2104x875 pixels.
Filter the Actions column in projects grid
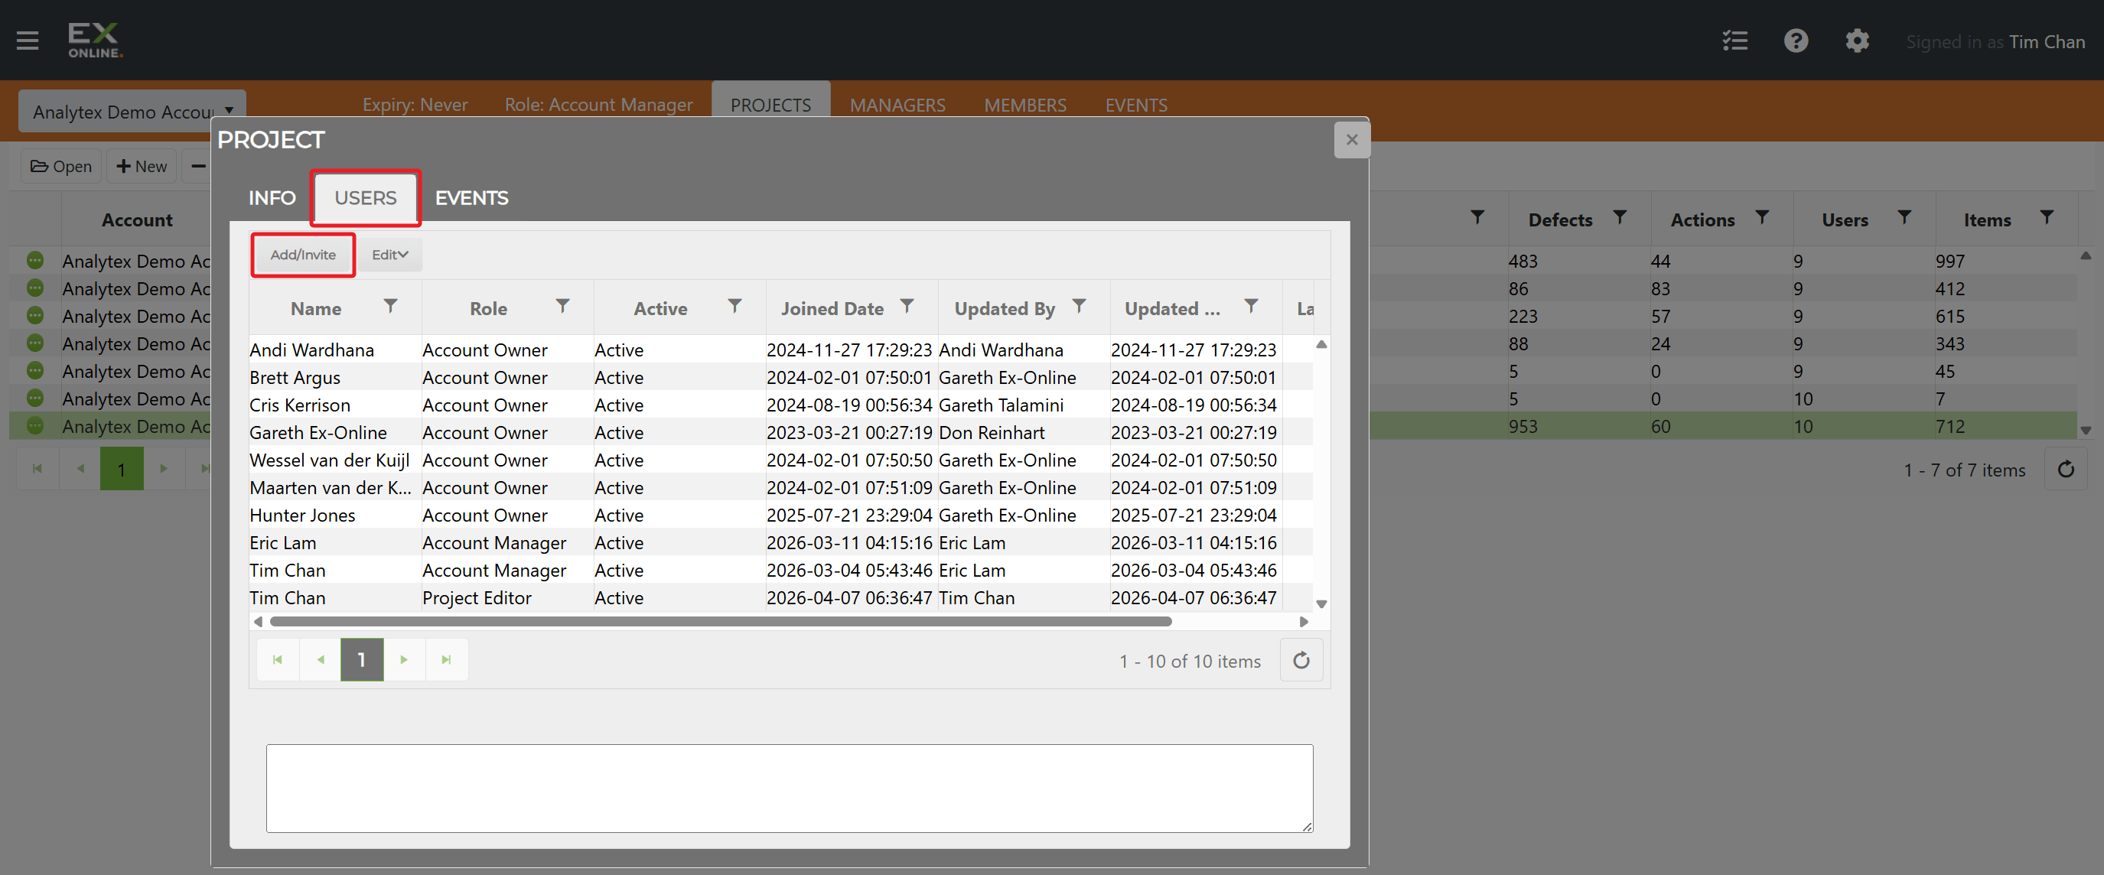(x=1762, y=218)
